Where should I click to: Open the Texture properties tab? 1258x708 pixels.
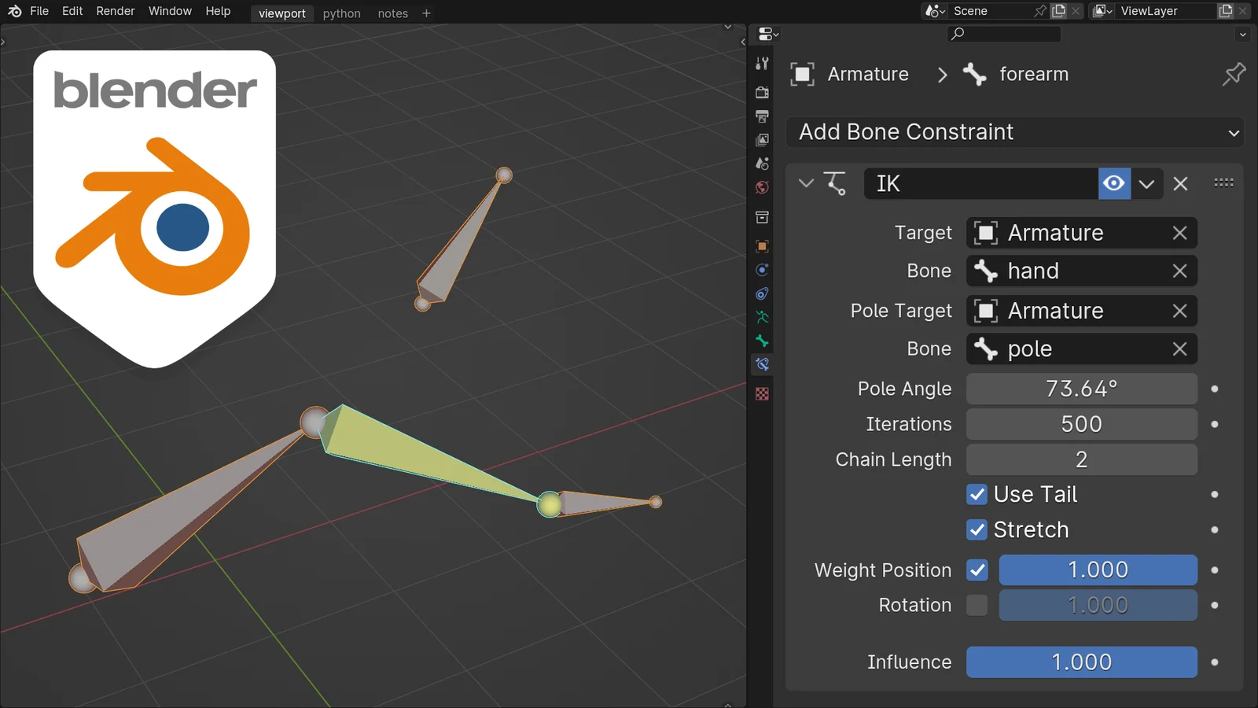tap(762, 393)
